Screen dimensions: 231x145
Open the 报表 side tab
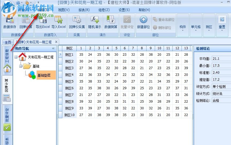(7, 140)
